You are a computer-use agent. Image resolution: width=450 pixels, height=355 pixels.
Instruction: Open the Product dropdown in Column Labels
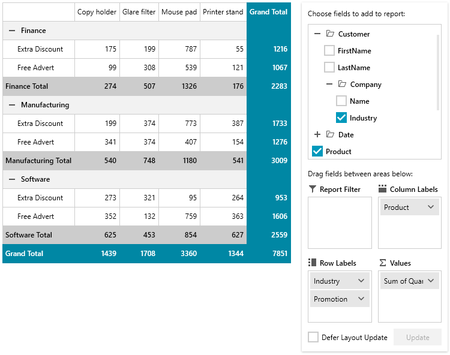pos(430,207)
